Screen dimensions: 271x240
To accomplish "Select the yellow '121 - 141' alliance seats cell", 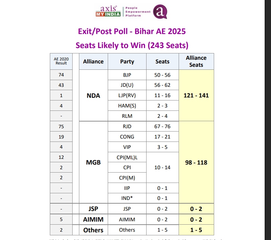I will (x=196, y=95).
